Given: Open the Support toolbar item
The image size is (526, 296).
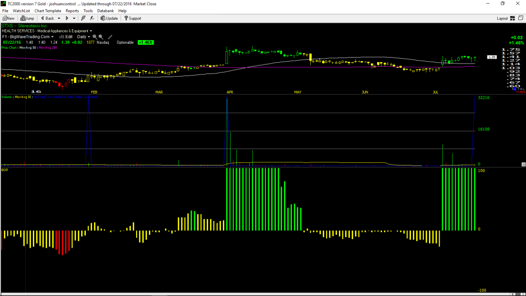Looking at the screenshot, I should pos(133,18).
